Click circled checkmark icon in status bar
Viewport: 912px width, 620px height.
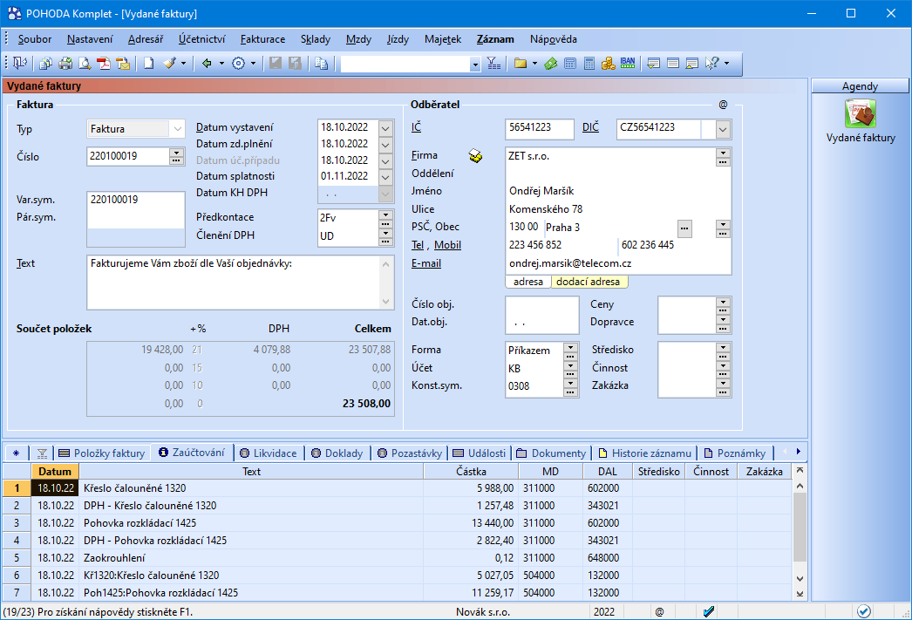click(864, 611)
